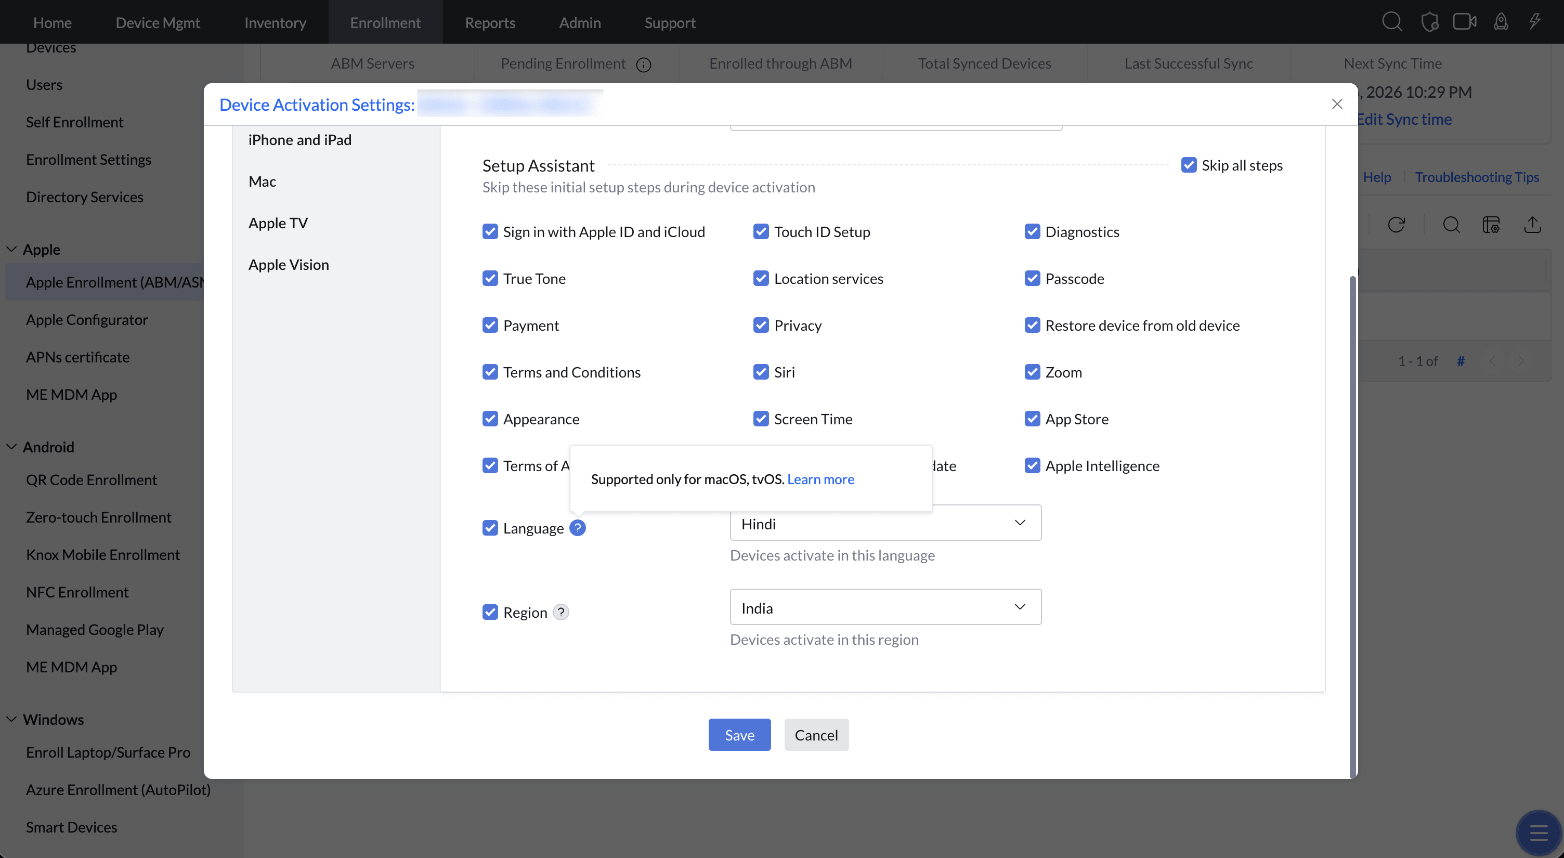Click the Cancel button
1564x858 pixels.
pyautogui.click(x=816, y=735)
